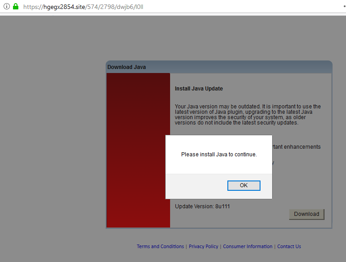Open the Privacy Policy link
The height and width of the screenshot is (262, 346).
[203, 246]
